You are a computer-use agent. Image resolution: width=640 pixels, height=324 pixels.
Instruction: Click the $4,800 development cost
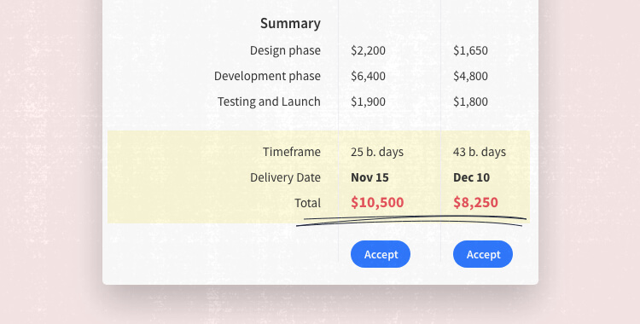click(470, 76)
